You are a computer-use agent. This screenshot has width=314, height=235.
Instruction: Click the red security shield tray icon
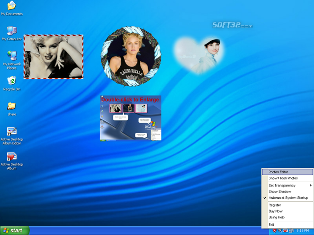click(x=275, y=231)
